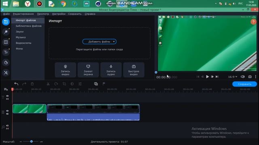The image size is (259, 145).
Task: Click the Crop icon on timeline toolbar
Action: coord(64,84)
